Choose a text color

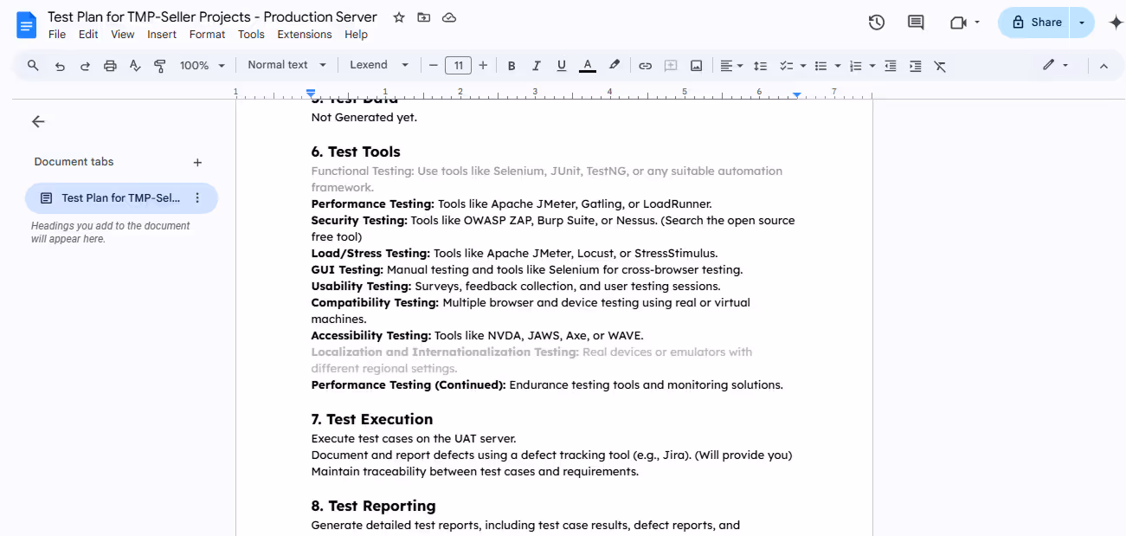coord(588,65)
